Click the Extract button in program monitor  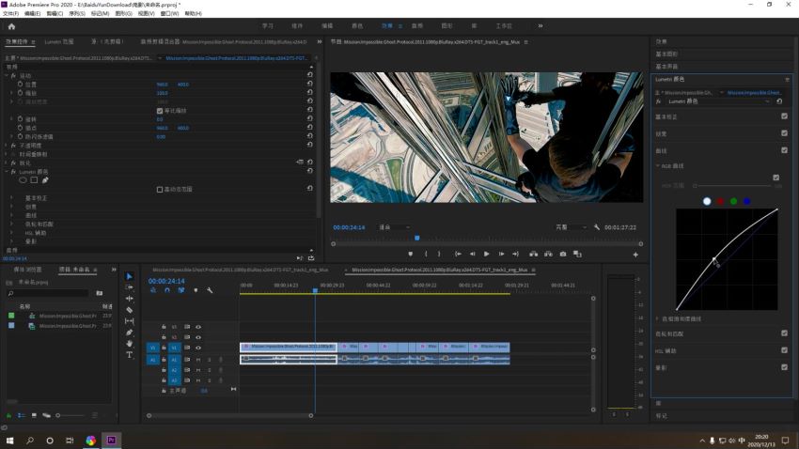click(x=548, y=254)
